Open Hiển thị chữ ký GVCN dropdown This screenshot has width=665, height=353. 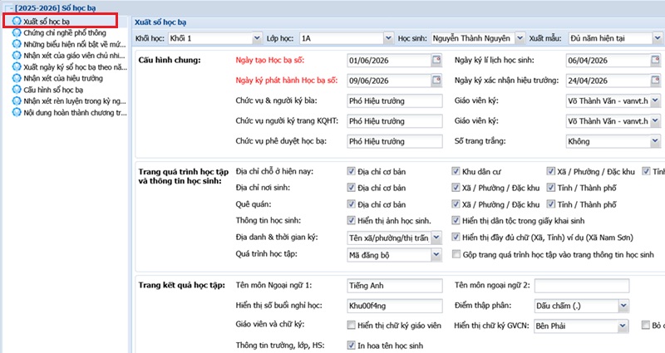(x=622, y=326)
